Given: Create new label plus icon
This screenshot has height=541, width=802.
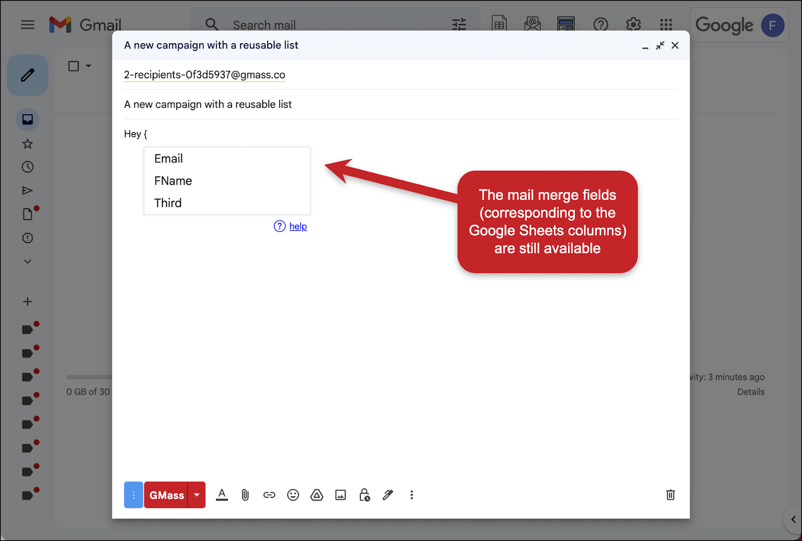Looking at the screenshot, I should coord(28,302).
